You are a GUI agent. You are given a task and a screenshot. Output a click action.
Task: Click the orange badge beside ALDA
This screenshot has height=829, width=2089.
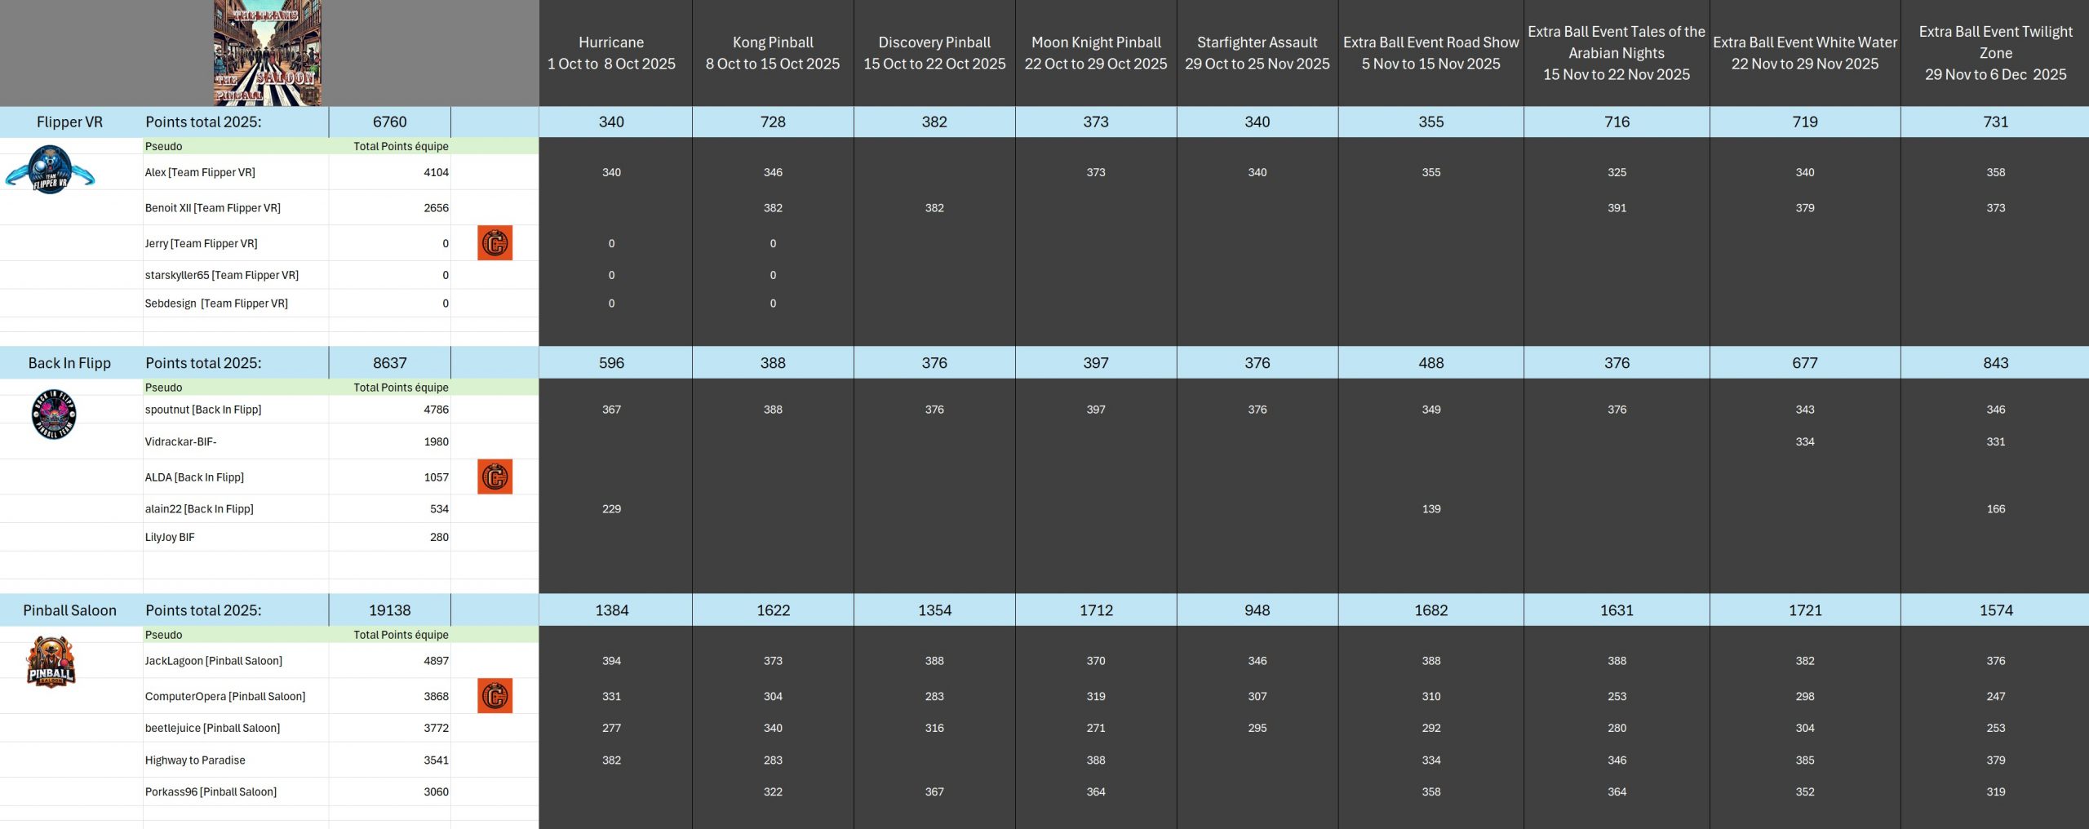point(495,477)
